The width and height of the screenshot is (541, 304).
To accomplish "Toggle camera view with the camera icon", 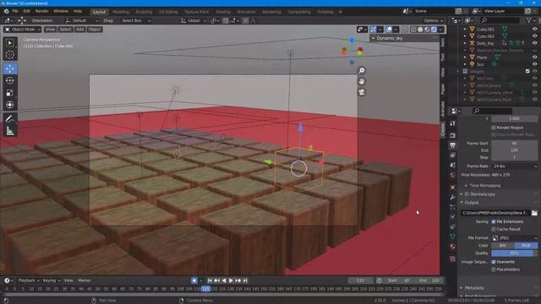I will (x=361, y=92).
